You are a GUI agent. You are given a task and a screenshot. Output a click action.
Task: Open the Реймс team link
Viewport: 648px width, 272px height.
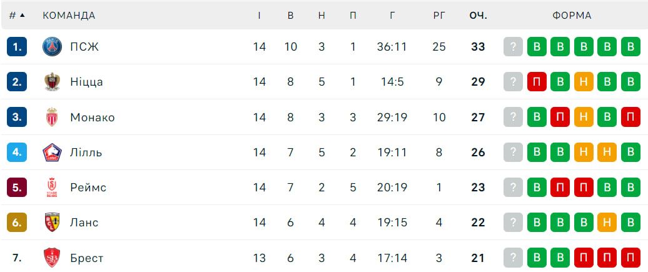click(x=88, y=187)
